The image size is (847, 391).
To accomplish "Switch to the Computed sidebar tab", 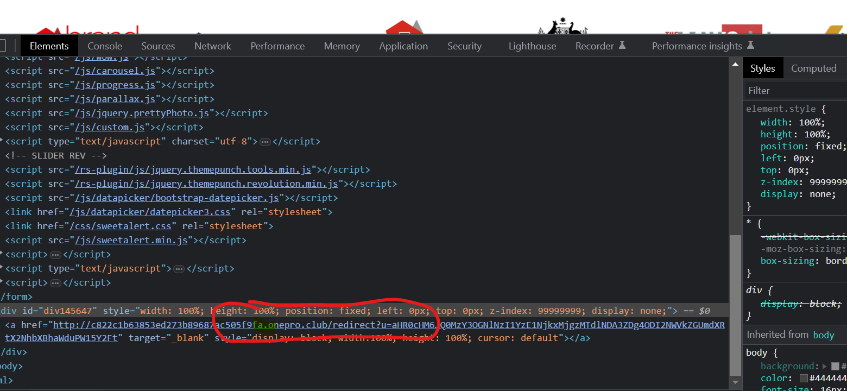I will pyautogui.click(x=813, y=68).
